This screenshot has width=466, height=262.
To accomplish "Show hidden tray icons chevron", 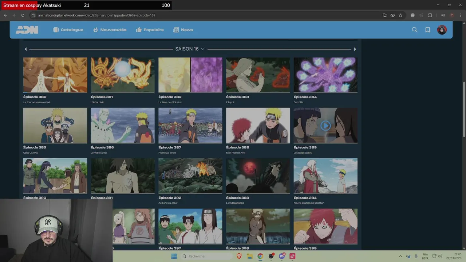I will click(x=400, y=256).
